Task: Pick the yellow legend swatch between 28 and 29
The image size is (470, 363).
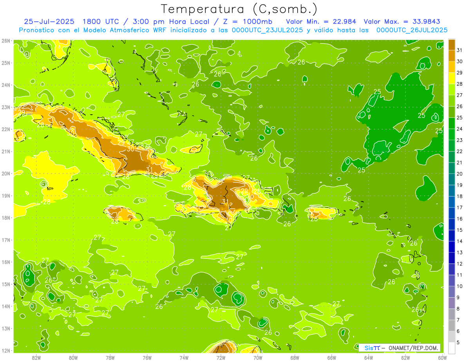Action: pyautogui.click(x=452, y=78)
